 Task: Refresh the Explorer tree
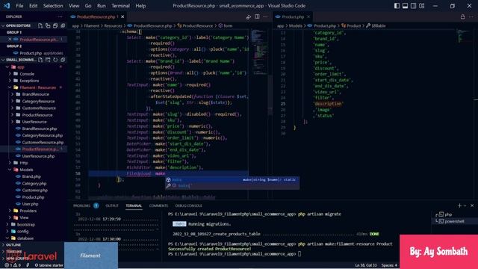point(55,60)
